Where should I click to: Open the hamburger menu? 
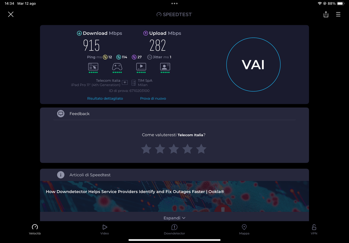(338, 14)
